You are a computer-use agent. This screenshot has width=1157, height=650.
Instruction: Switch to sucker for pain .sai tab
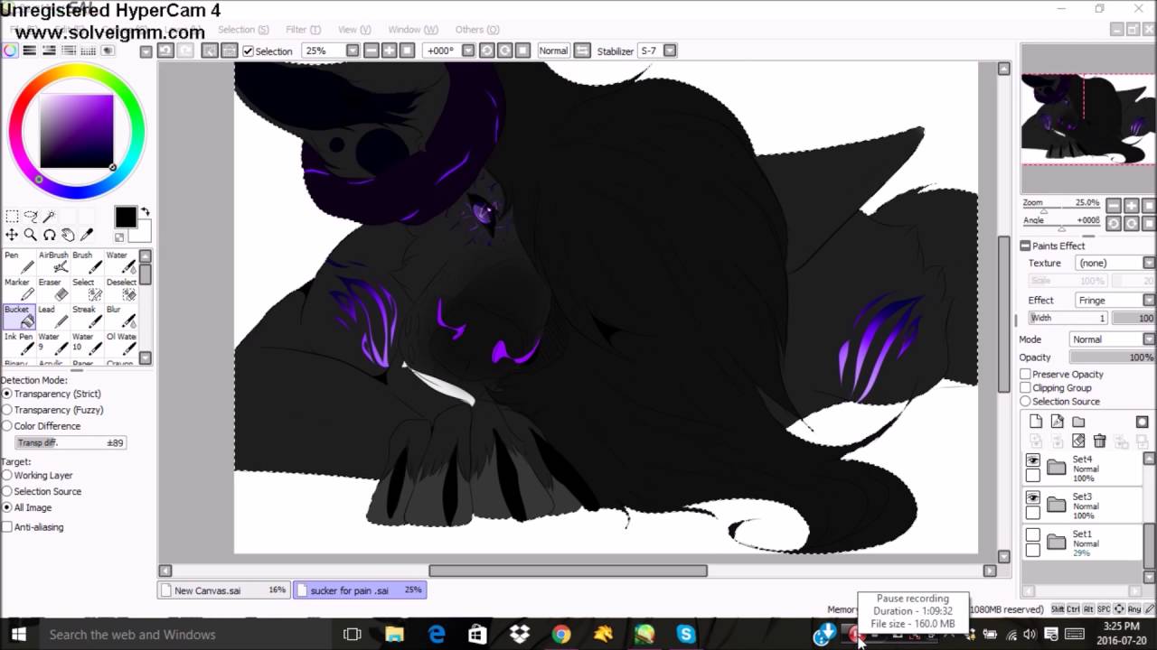point(360,590)
